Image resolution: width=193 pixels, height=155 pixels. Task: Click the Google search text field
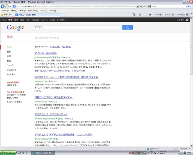[76, 27]
